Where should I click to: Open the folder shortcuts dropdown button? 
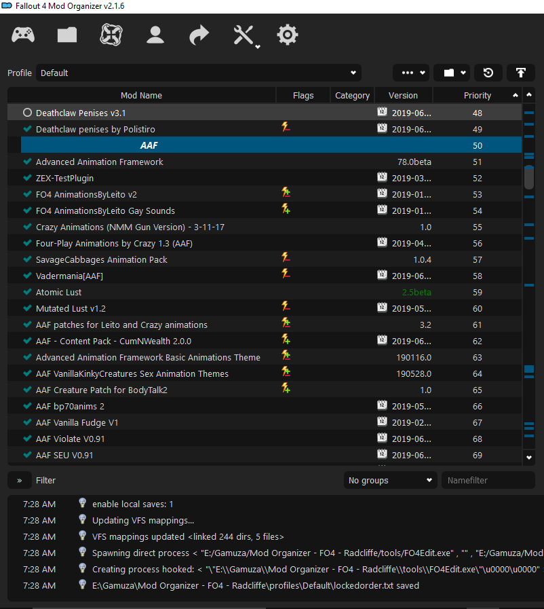click(x=452, y=73)
